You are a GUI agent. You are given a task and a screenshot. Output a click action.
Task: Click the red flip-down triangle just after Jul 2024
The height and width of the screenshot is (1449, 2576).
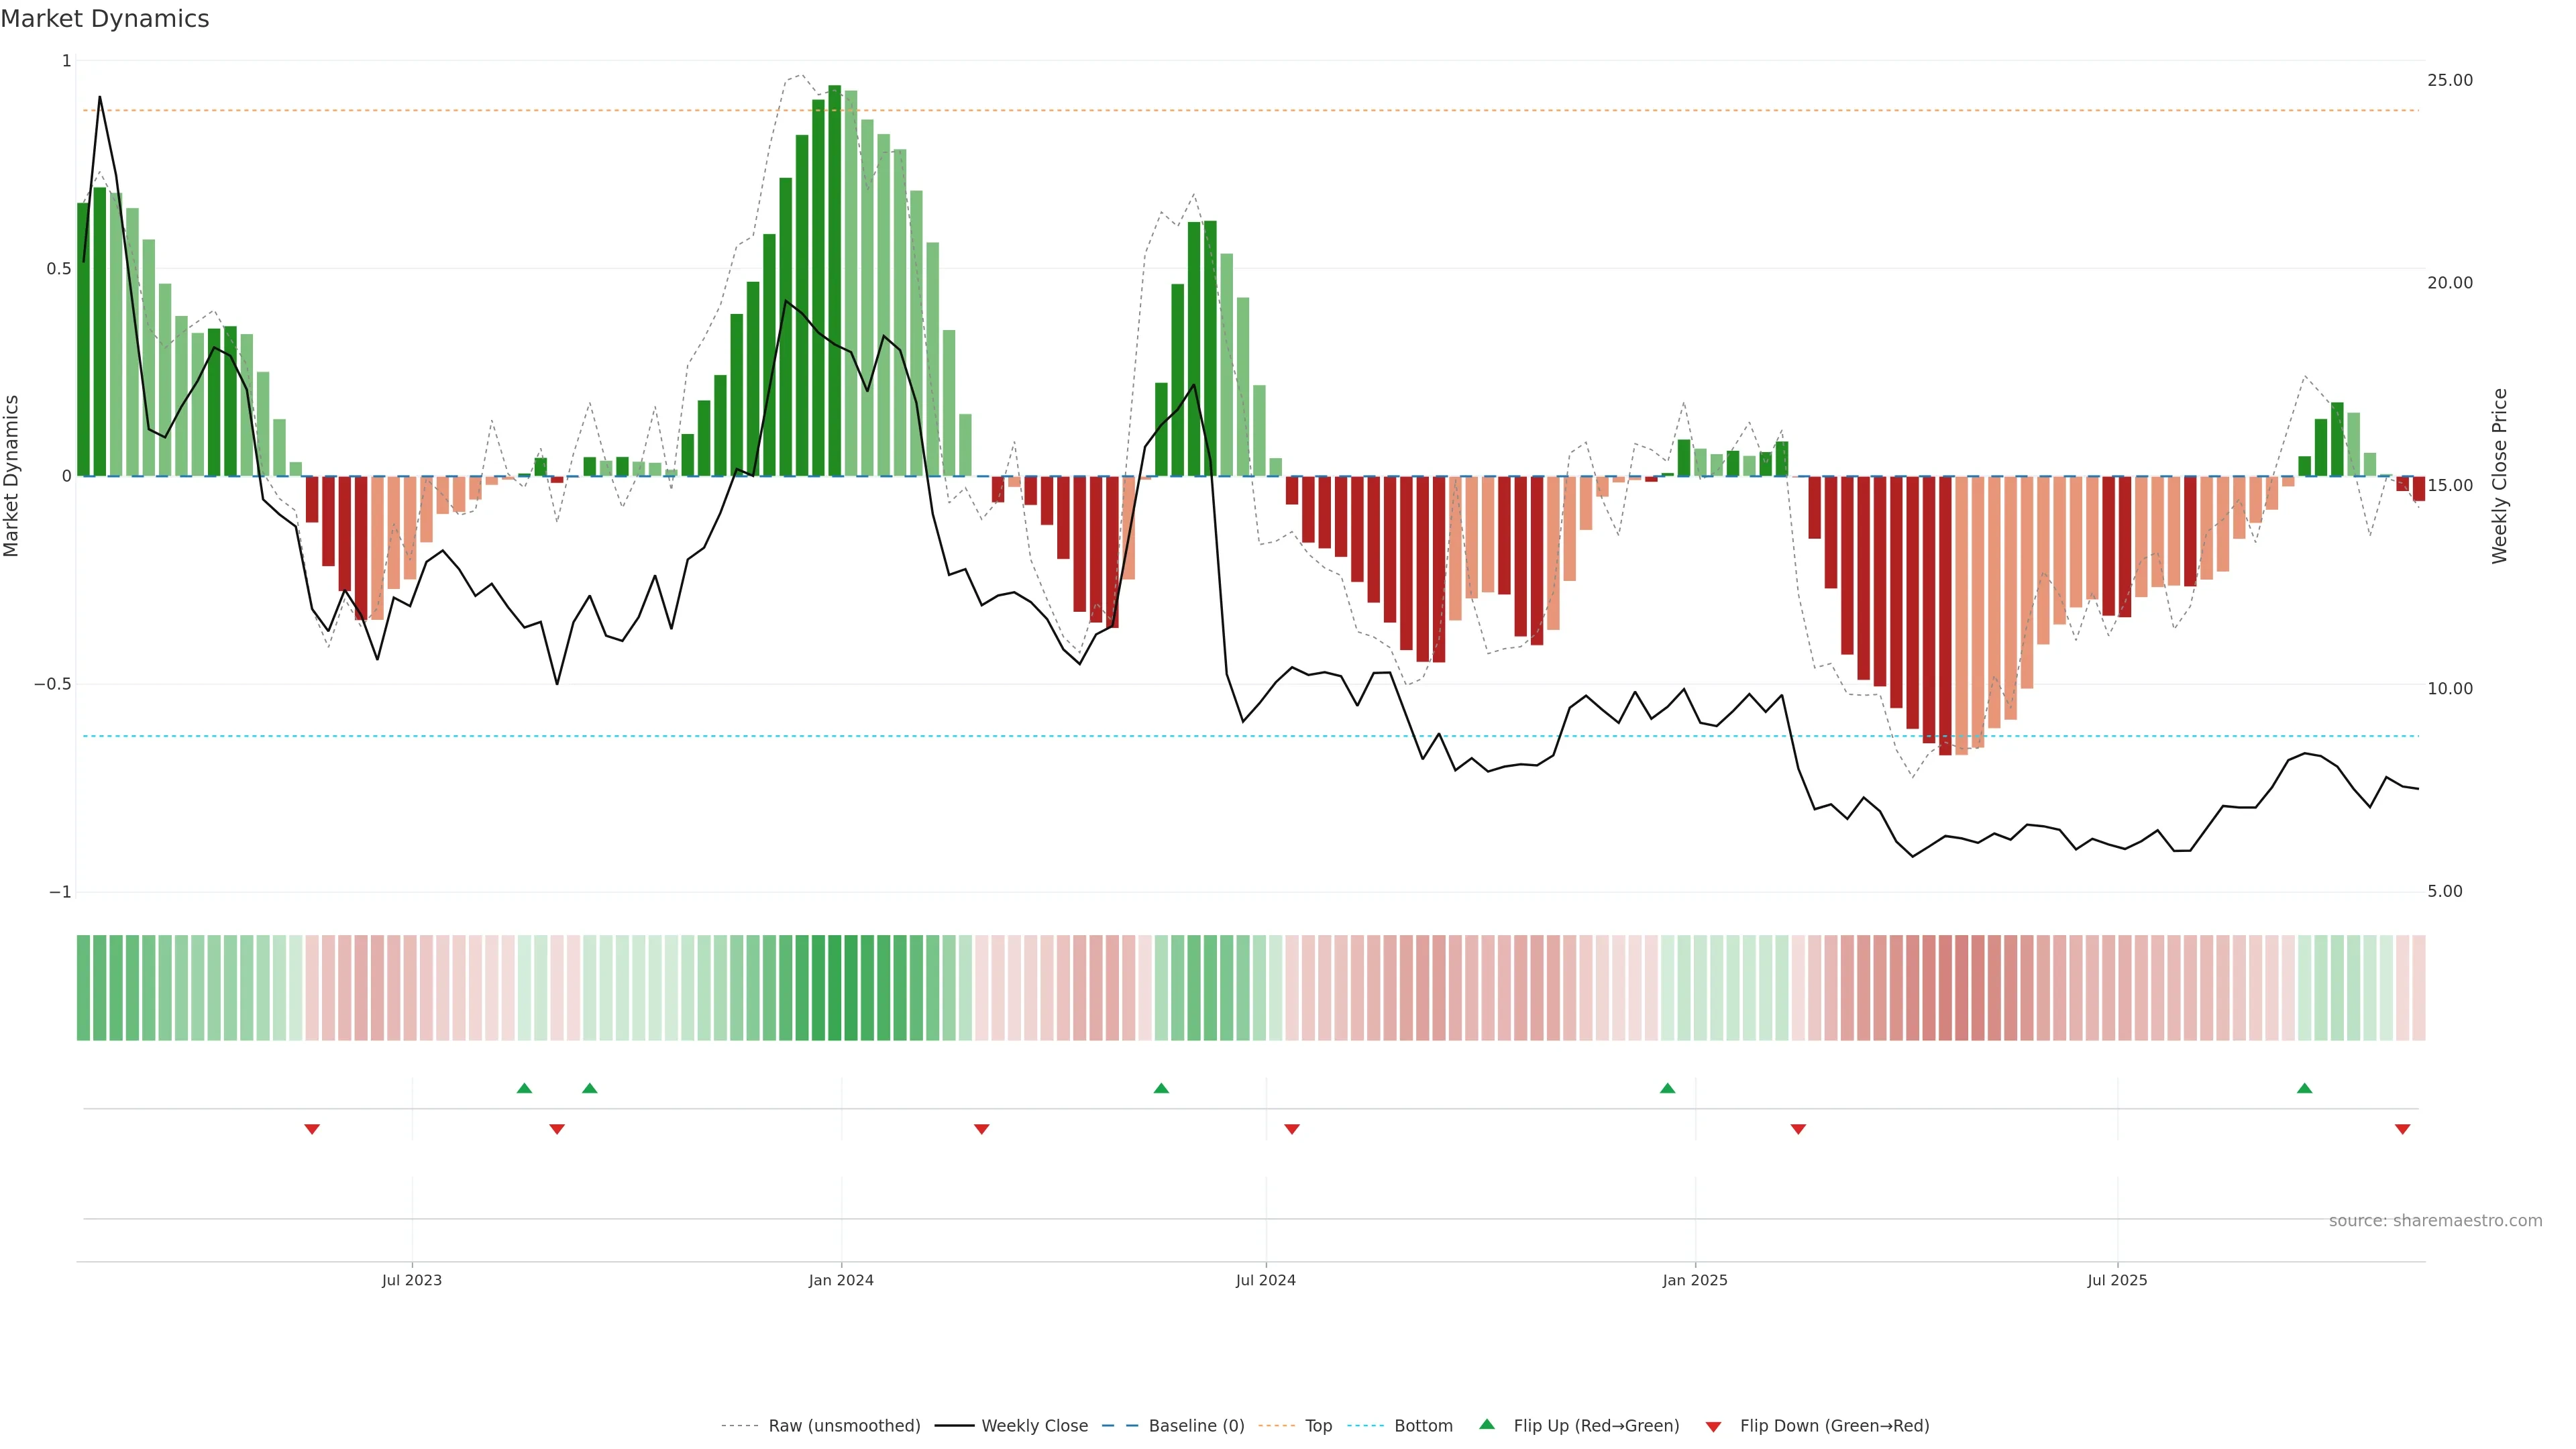tap(1292, 1129)
